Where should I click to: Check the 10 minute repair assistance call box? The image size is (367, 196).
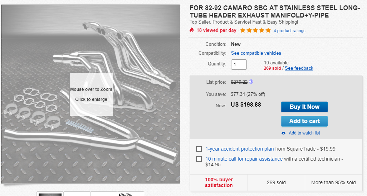[x=199, y=159]
